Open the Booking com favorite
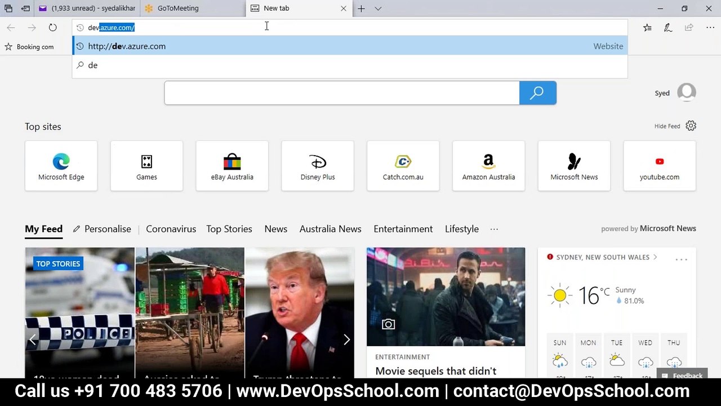 pyautogui.click(x=29, y=47)
